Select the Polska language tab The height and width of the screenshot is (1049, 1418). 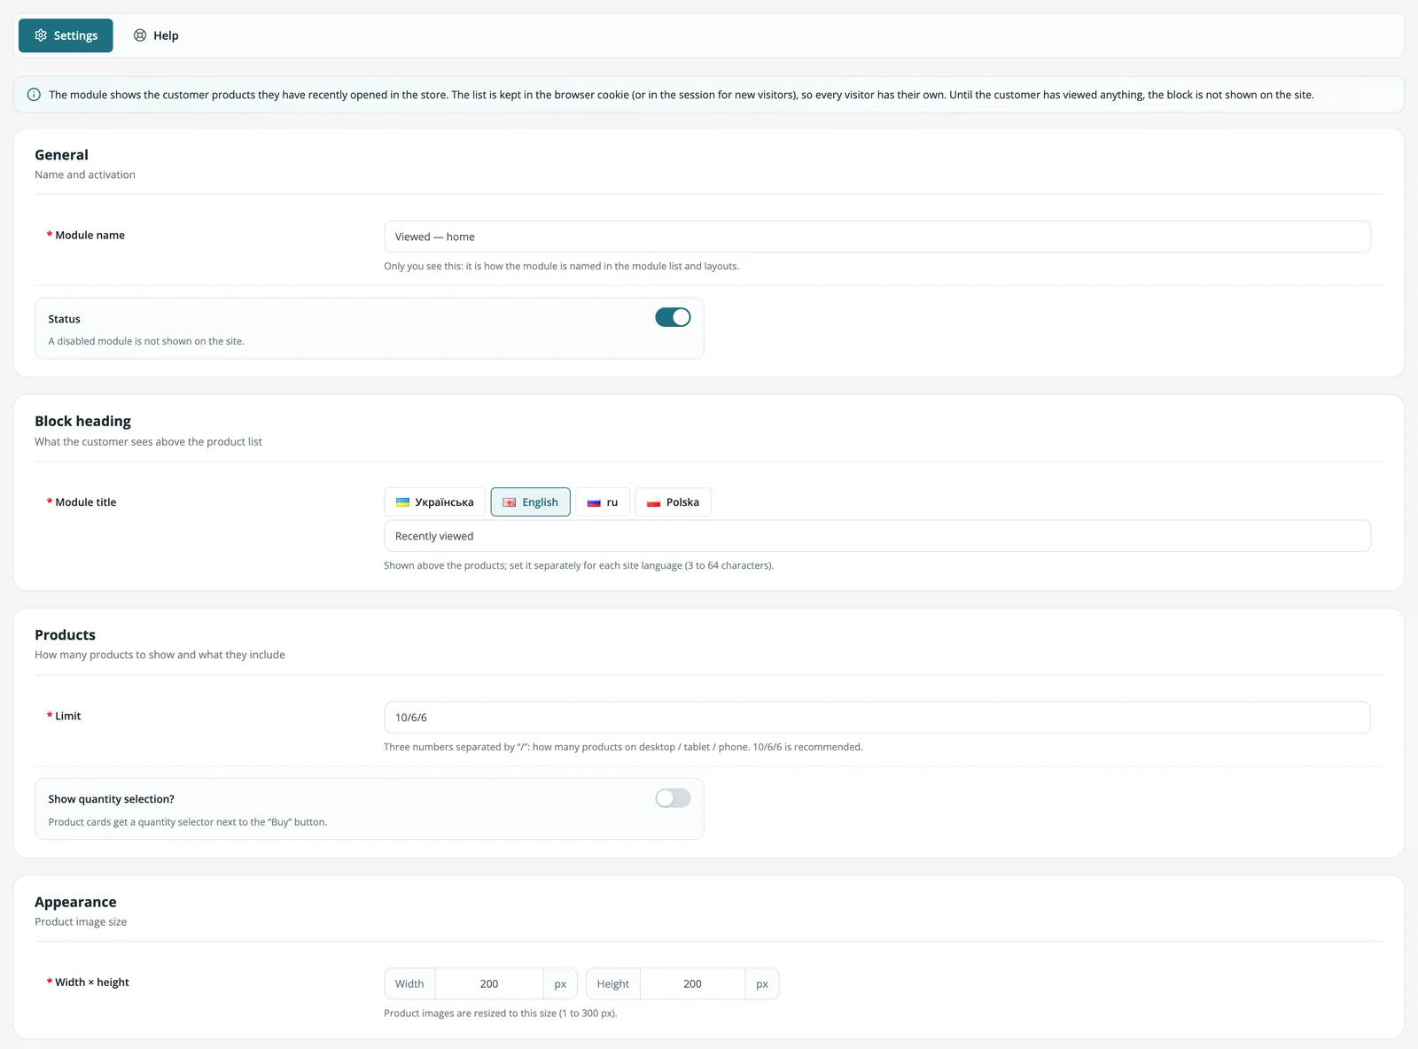click(673, 502)
